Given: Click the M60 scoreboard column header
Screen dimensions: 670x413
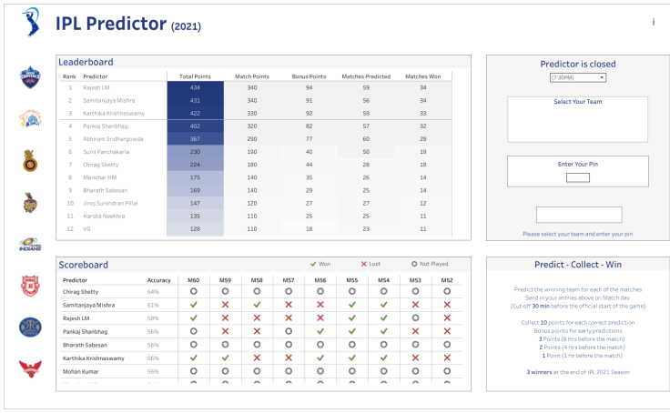Looking at the screenshot, I should coord(194,280).
